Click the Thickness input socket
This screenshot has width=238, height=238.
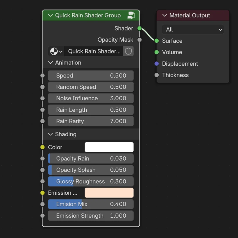(157, 75)
